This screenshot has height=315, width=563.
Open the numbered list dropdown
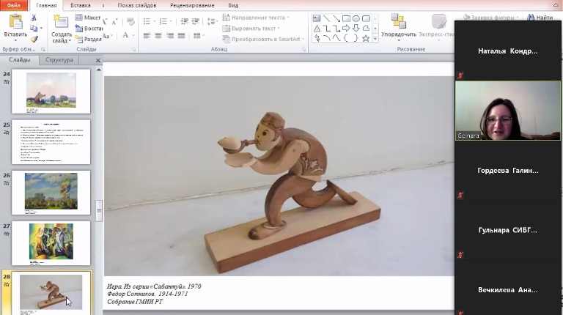(171, 21)
